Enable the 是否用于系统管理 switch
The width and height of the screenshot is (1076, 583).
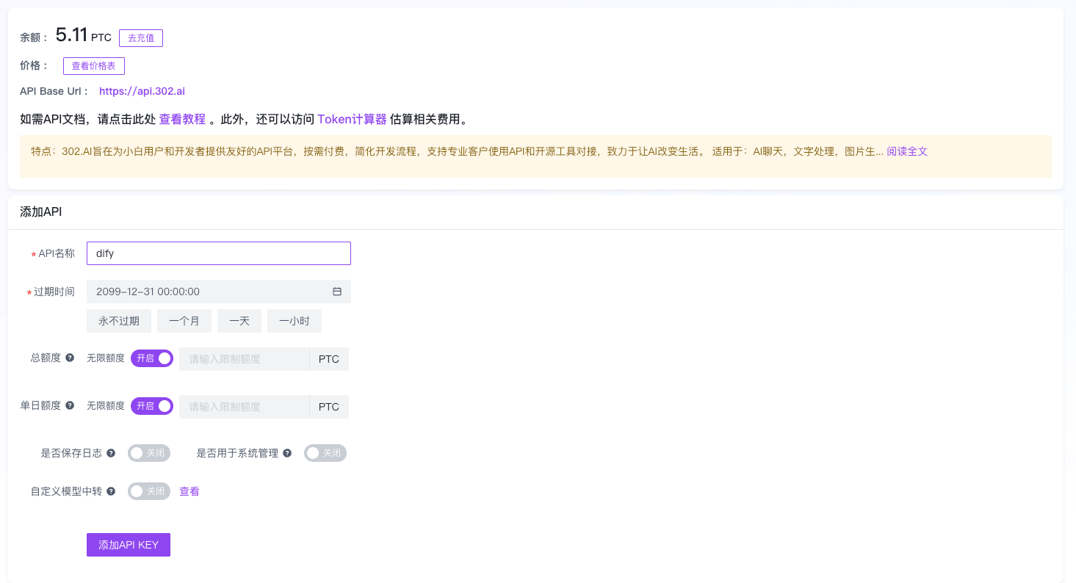click(x=325, y=453)
